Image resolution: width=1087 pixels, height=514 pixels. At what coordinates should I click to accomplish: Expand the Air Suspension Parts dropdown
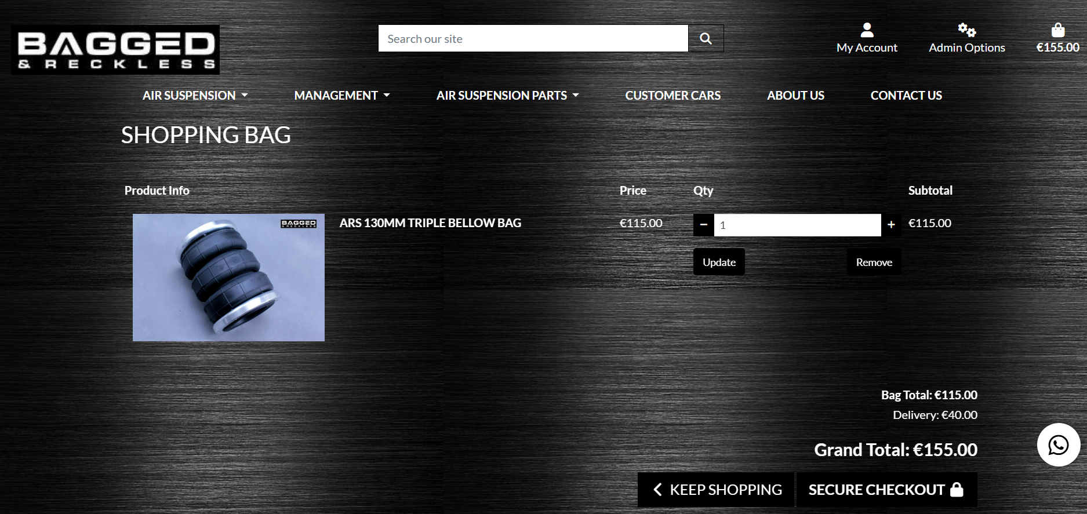507,96
